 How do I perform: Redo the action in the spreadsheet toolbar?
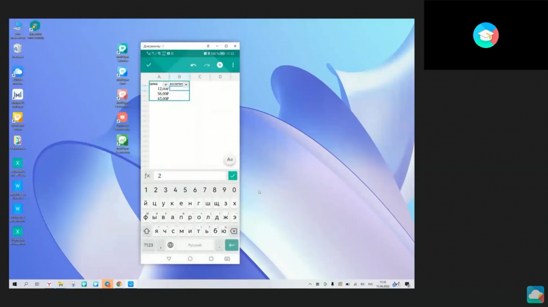tap(207, 65)
